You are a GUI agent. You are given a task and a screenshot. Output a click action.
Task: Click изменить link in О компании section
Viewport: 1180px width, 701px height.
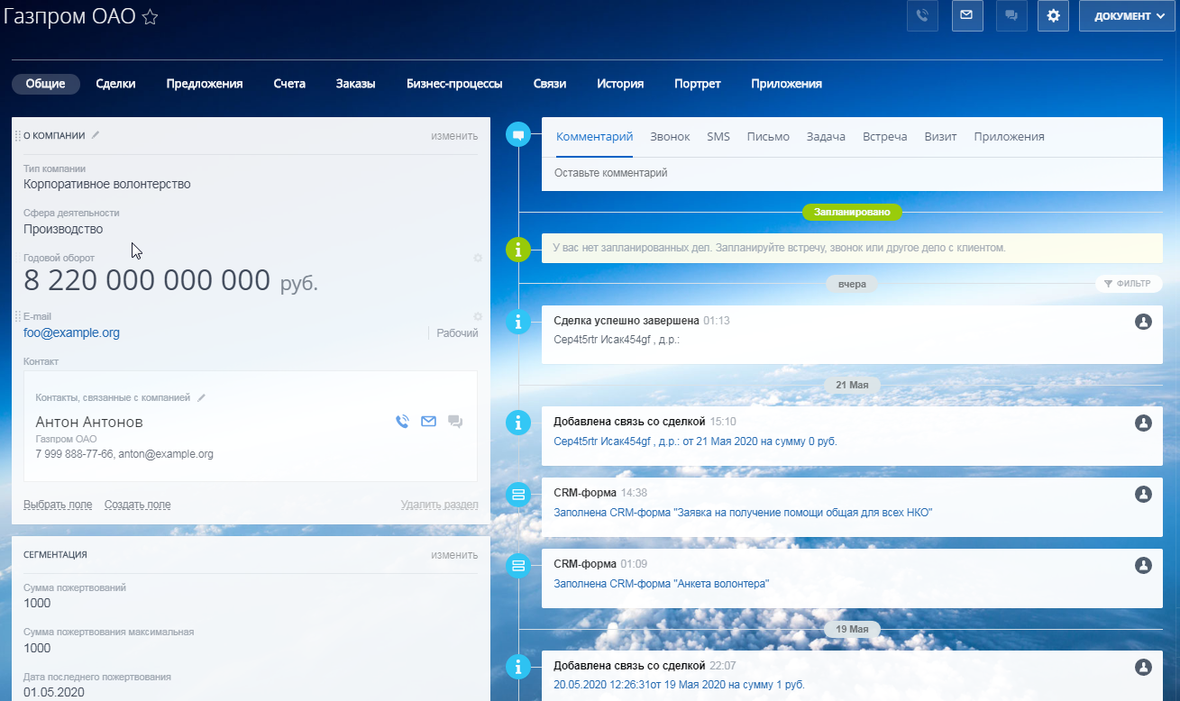coord(454,136)
